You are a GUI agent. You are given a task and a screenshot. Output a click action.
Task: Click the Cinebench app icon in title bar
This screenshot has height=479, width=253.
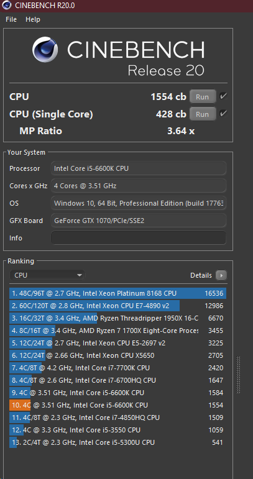[7, 5]
